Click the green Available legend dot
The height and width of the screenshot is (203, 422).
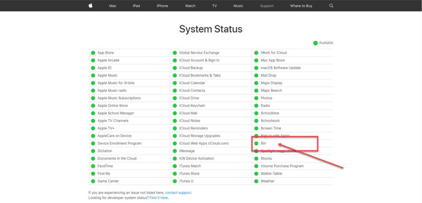[315, 43]
